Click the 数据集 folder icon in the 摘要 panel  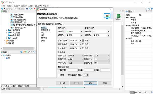[x=4, y=55]
